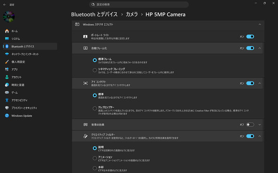
Task: Open Windows Update settings text
Action: pos(22,116)
